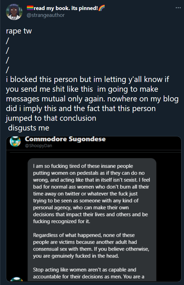Click the 'Commodore Sugondese' display name
This screenshot has height=285, width=184.
[65, 139]
